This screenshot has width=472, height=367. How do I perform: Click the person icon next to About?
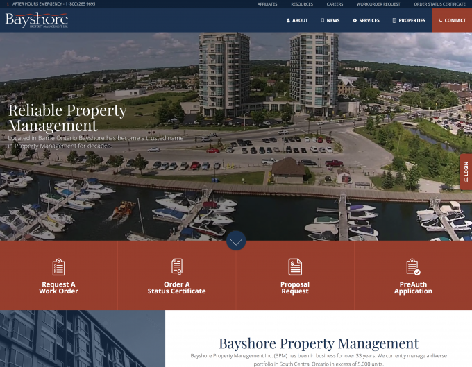(288, 21)
